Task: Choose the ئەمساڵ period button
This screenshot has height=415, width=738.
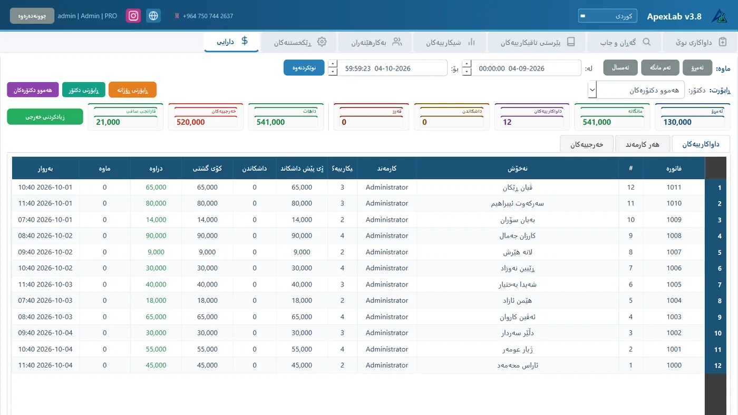Action: point(620,68)
